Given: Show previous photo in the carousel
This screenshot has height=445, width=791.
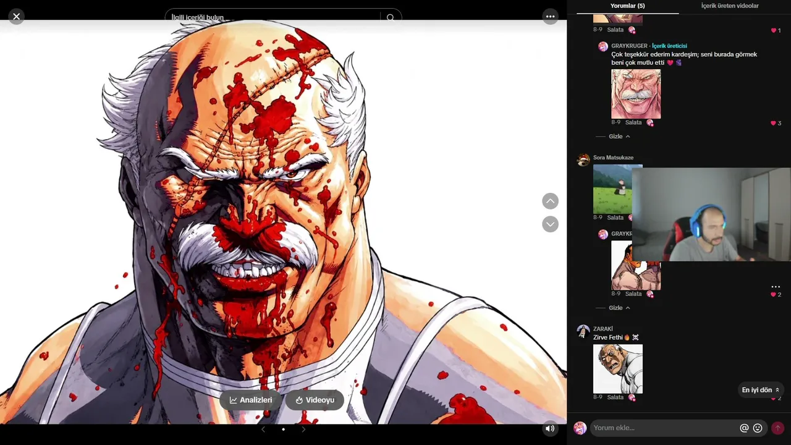Looking at the screenshot, I should [263, 429].
